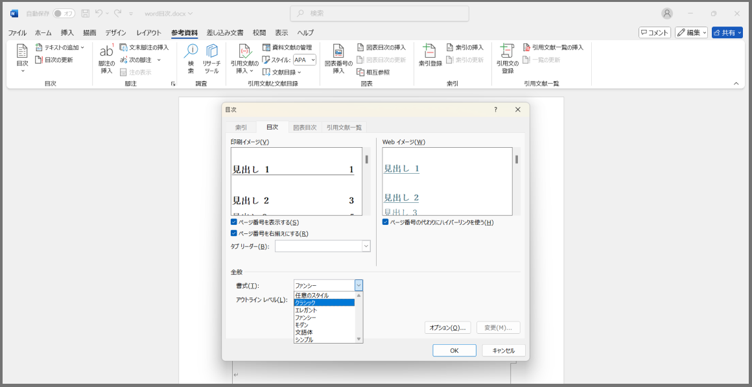
Task: Click the コメント button
Action: tap(654, 32)
